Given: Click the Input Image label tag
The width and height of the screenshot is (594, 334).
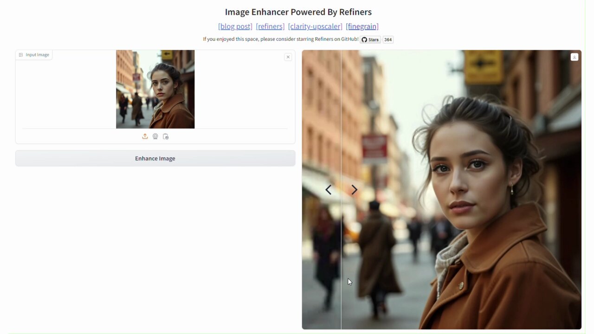Looking at the screenshot, I should 37,55.
